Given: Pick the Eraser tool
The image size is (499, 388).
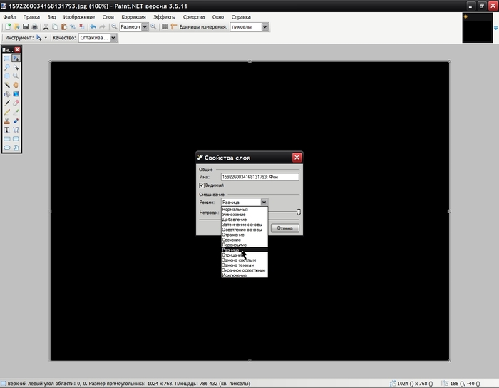Looking at the screenshot, I should click(16, 103).
